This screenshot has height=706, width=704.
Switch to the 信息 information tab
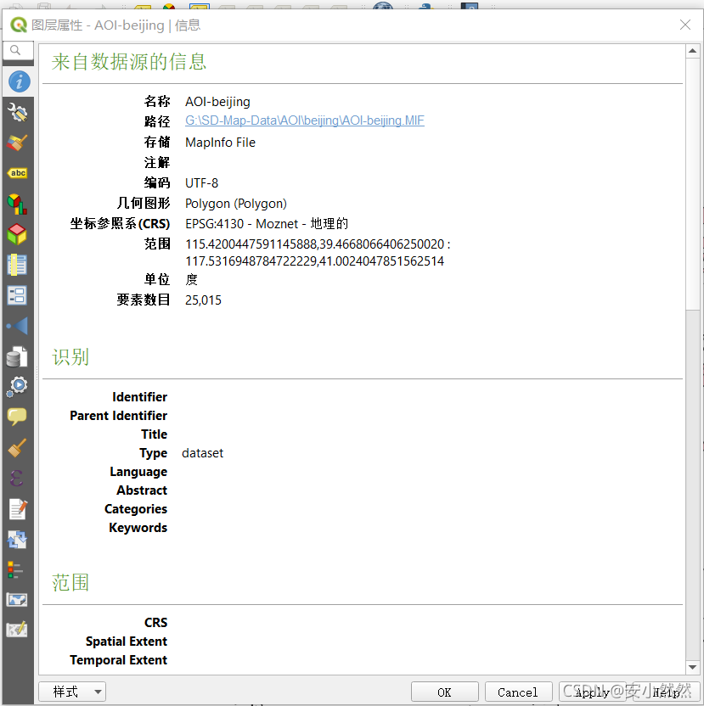click(17, 81)
